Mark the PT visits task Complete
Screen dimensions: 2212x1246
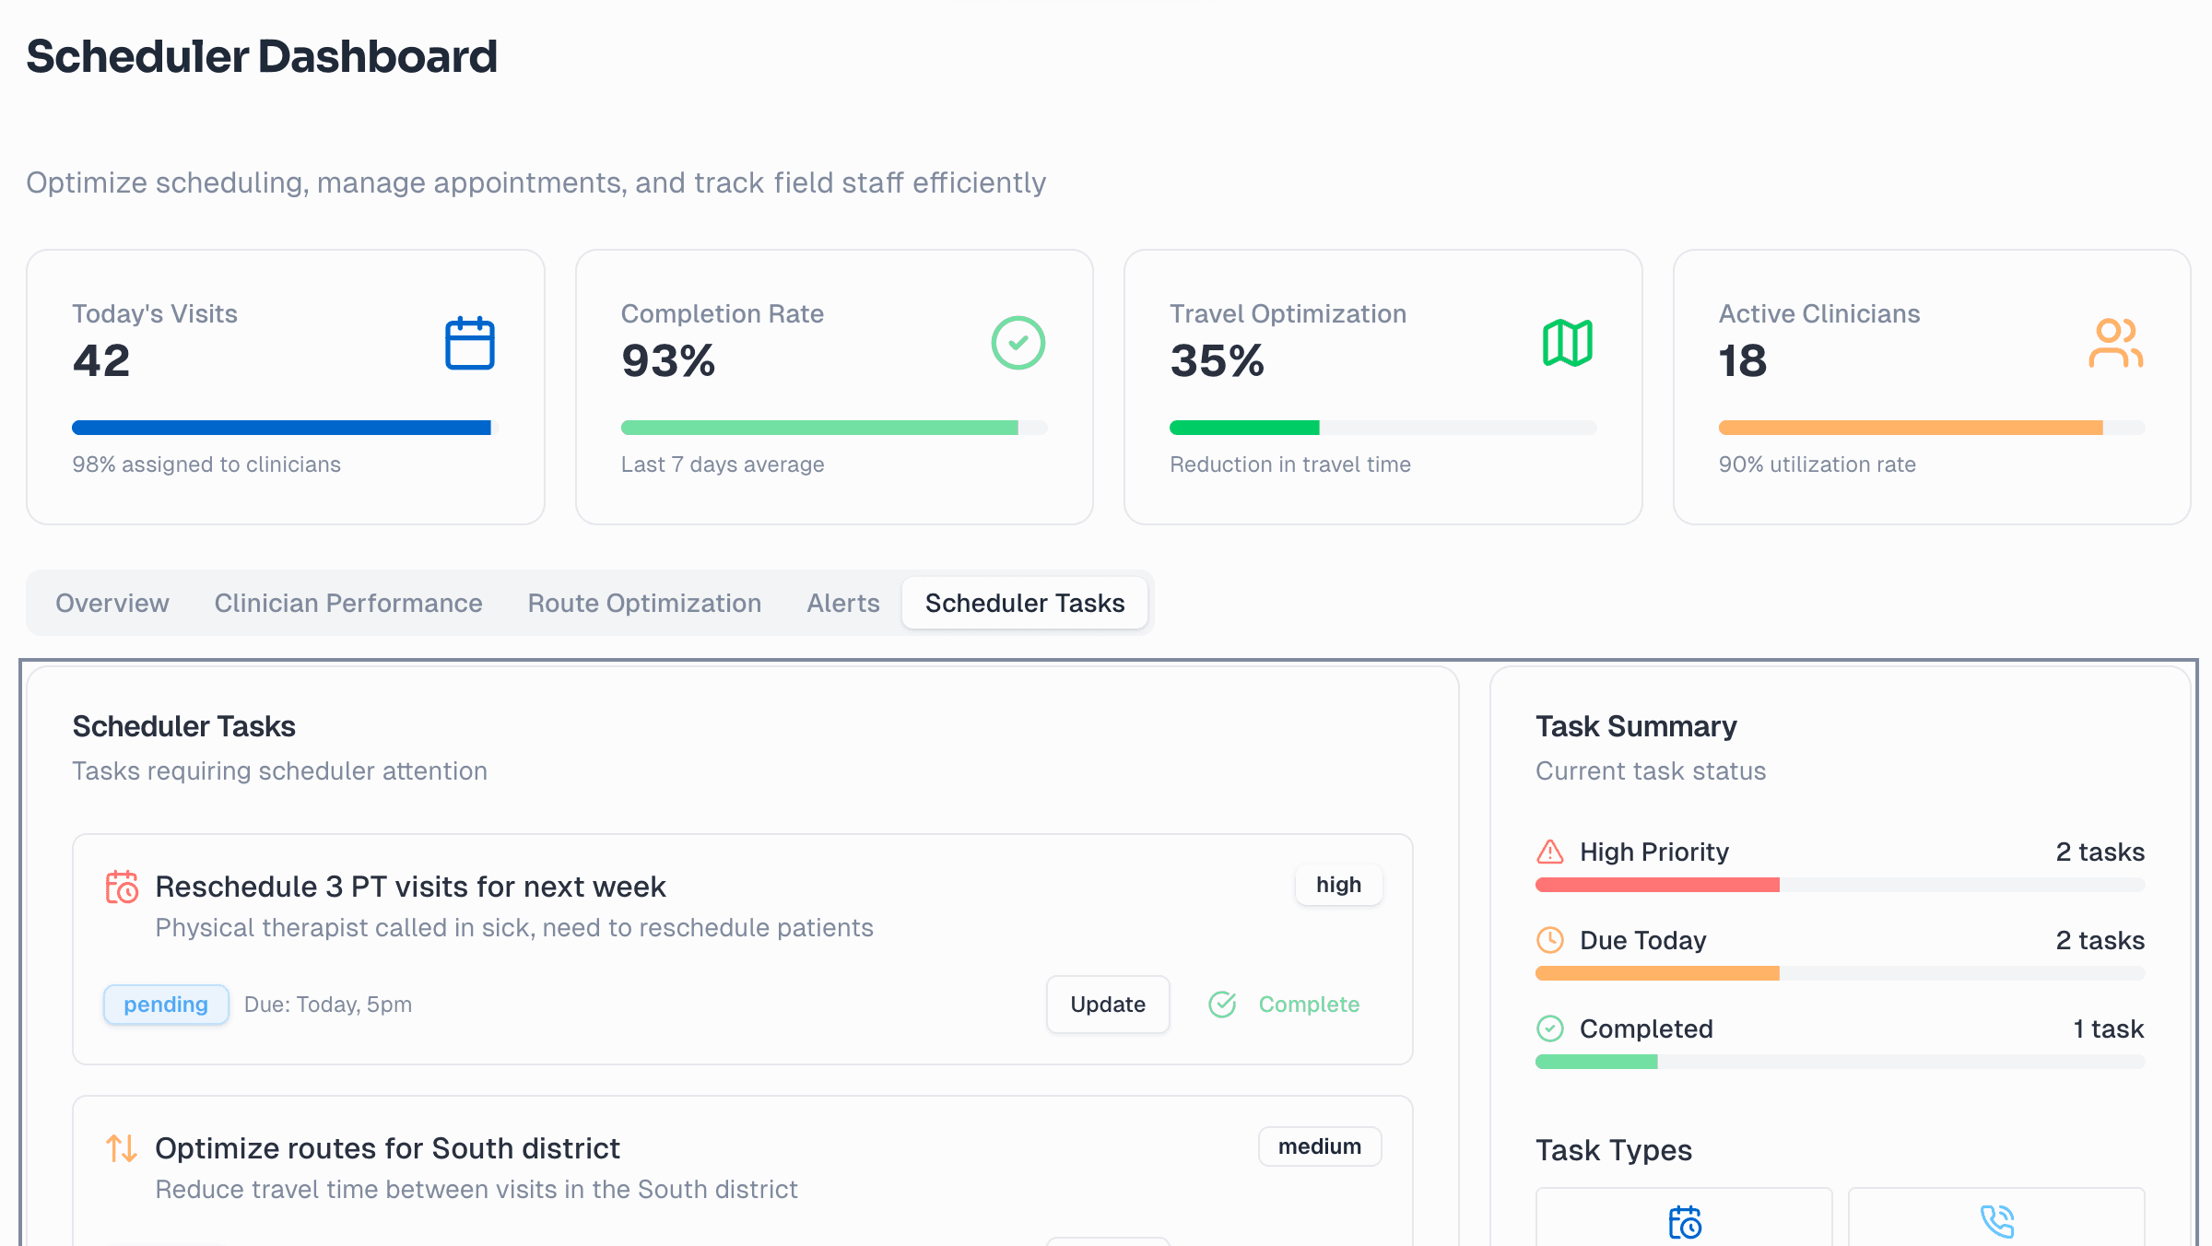click(x=1285, y=1005)
